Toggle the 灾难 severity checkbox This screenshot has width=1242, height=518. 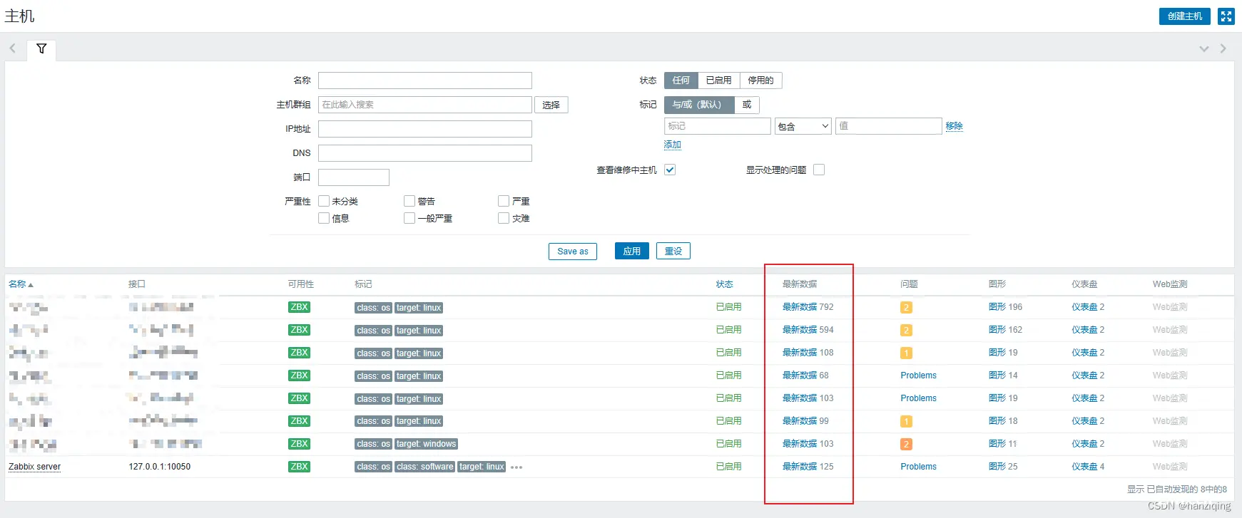504,218
